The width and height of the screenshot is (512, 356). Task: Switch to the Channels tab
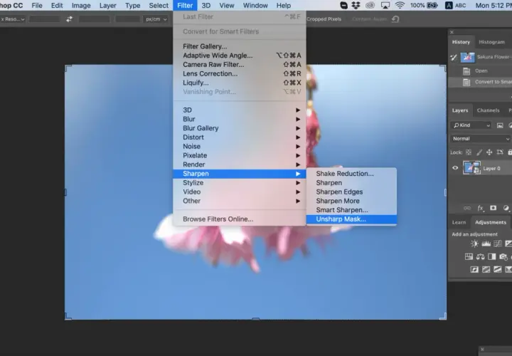[x=488, y=110]
